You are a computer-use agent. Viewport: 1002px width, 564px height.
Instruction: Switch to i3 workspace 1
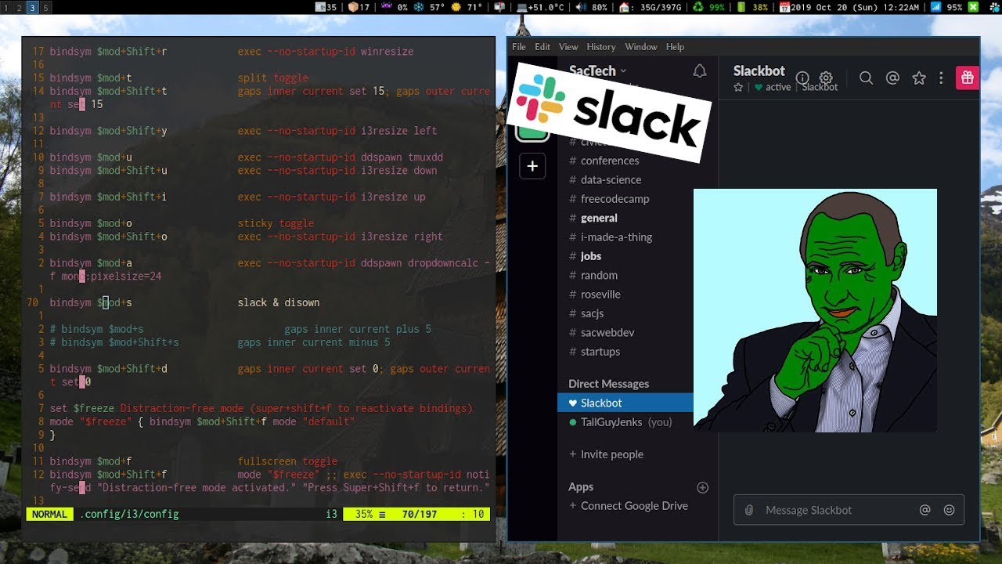(6, 7)
